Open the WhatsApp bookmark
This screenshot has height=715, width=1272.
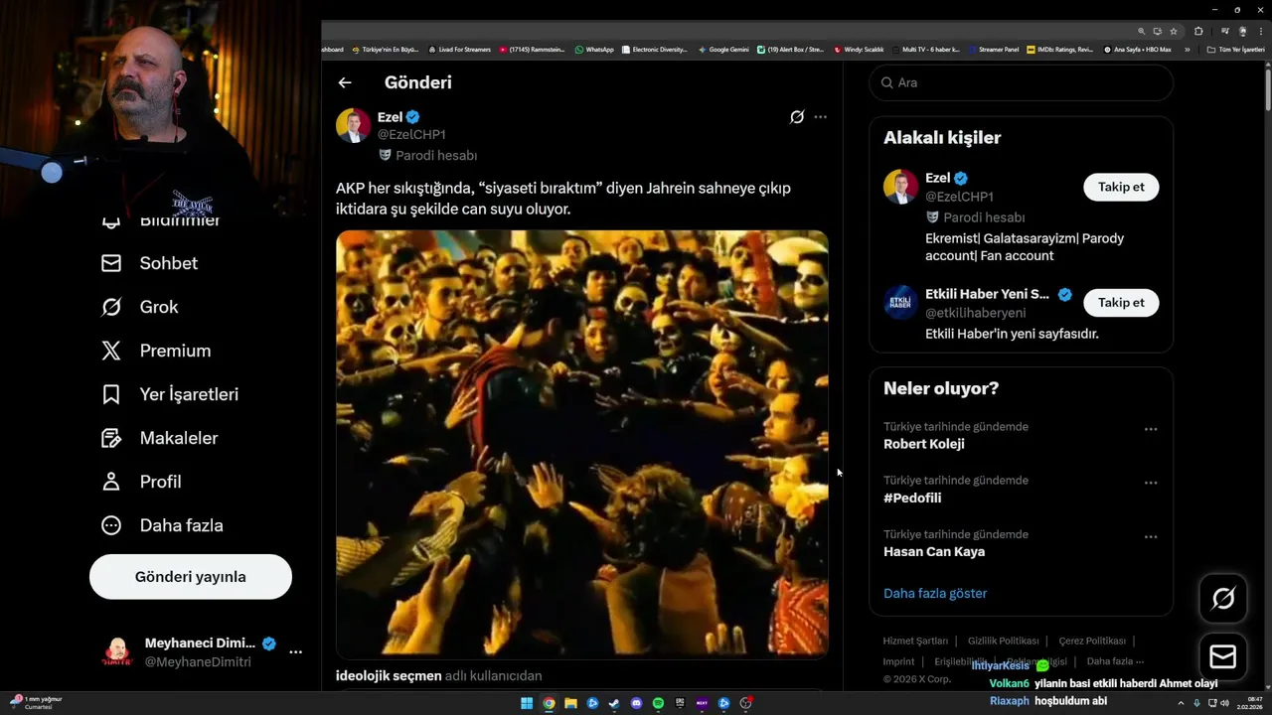pos(594,49)
